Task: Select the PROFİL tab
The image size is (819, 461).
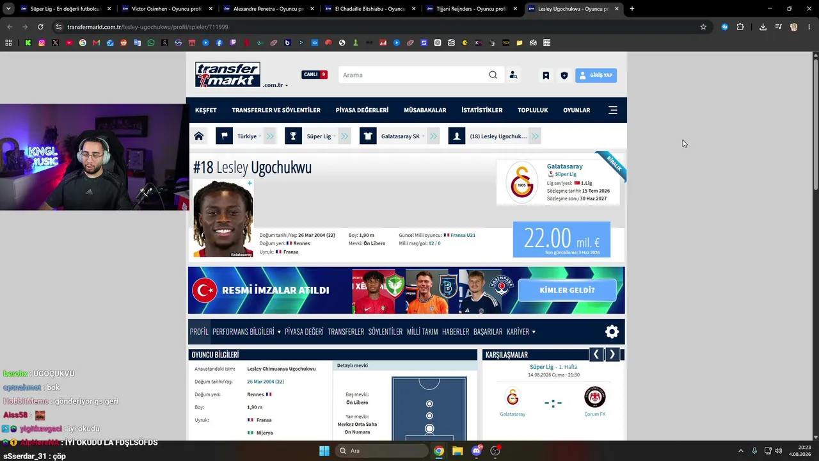Action: [x=199, y=332]
